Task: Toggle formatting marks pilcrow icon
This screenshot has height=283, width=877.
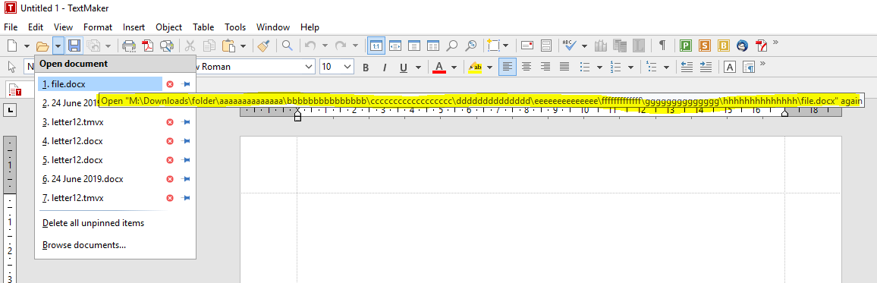Action: [662, 46]
